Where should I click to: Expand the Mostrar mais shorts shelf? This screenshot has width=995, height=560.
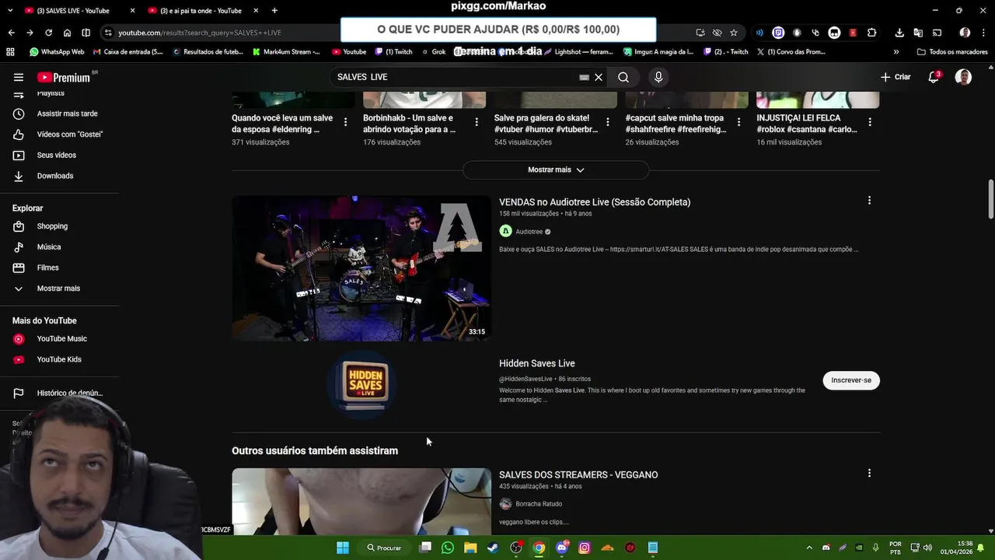point(556,170)
